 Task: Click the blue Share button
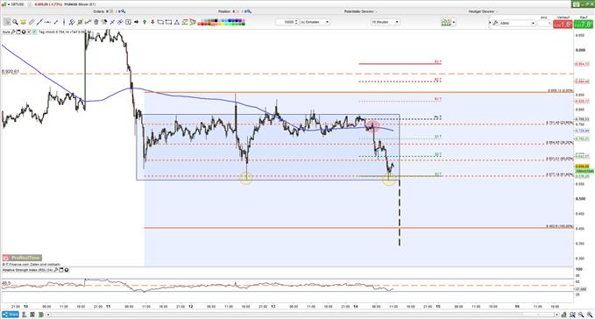point(11,315)
